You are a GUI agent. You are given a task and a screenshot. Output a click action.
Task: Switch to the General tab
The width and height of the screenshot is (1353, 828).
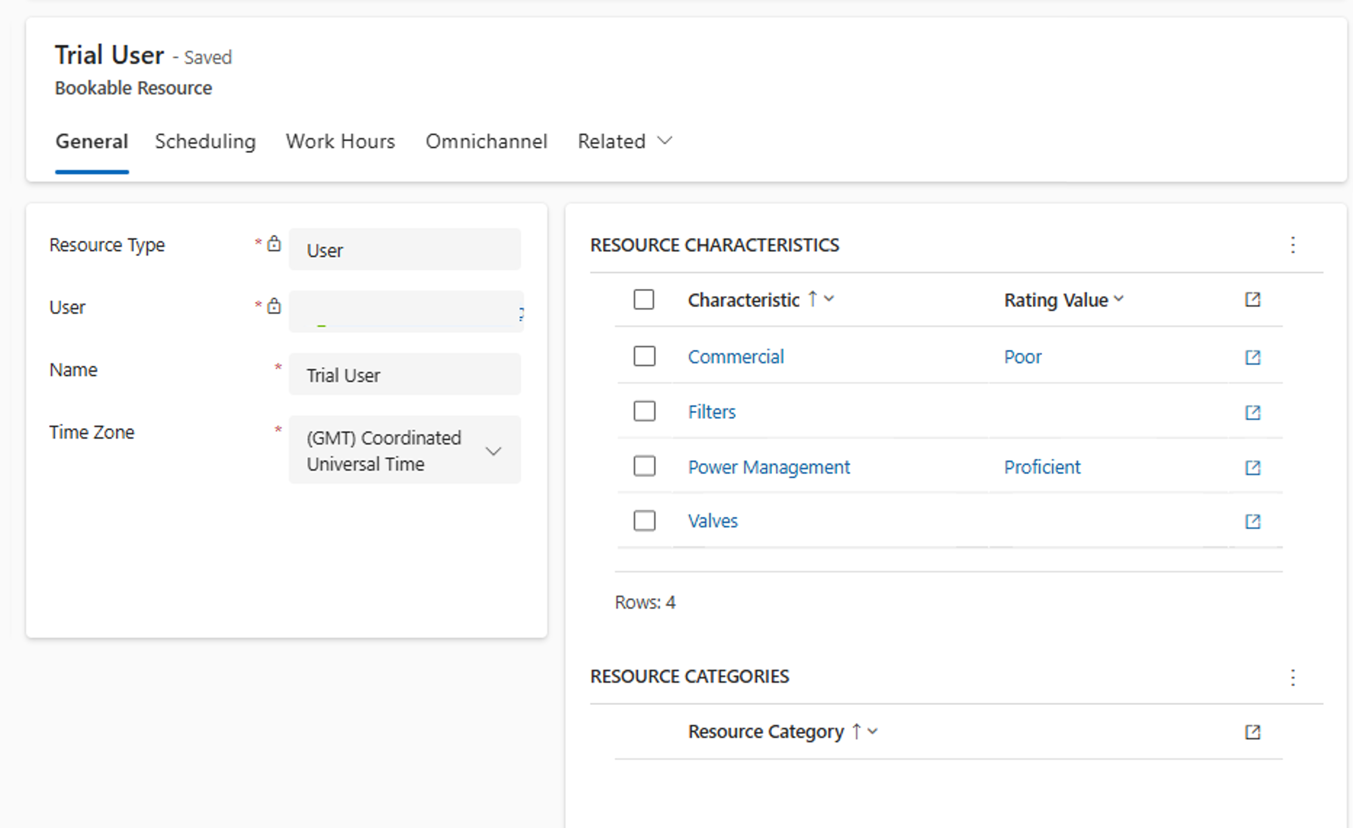click(92, 141)
